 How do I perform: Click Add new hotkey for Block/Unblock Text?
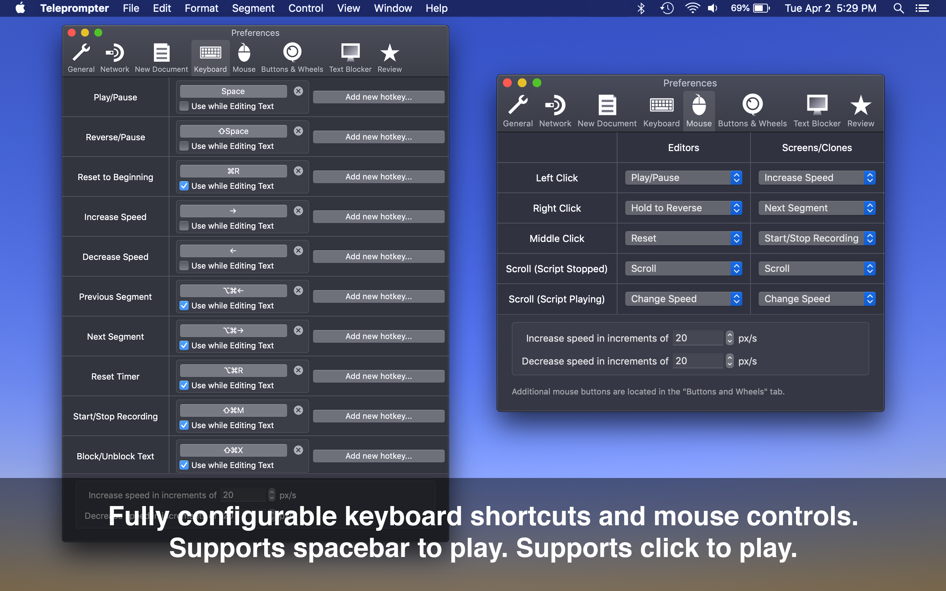coord(378,456)
